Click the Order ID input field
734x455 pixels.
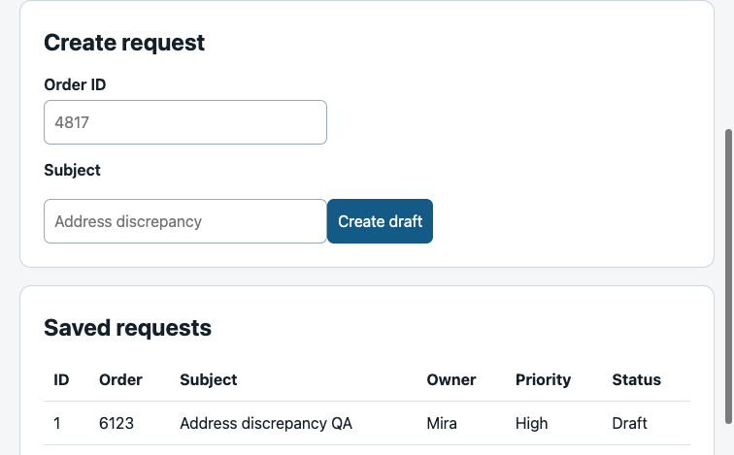tap(185, 122)
